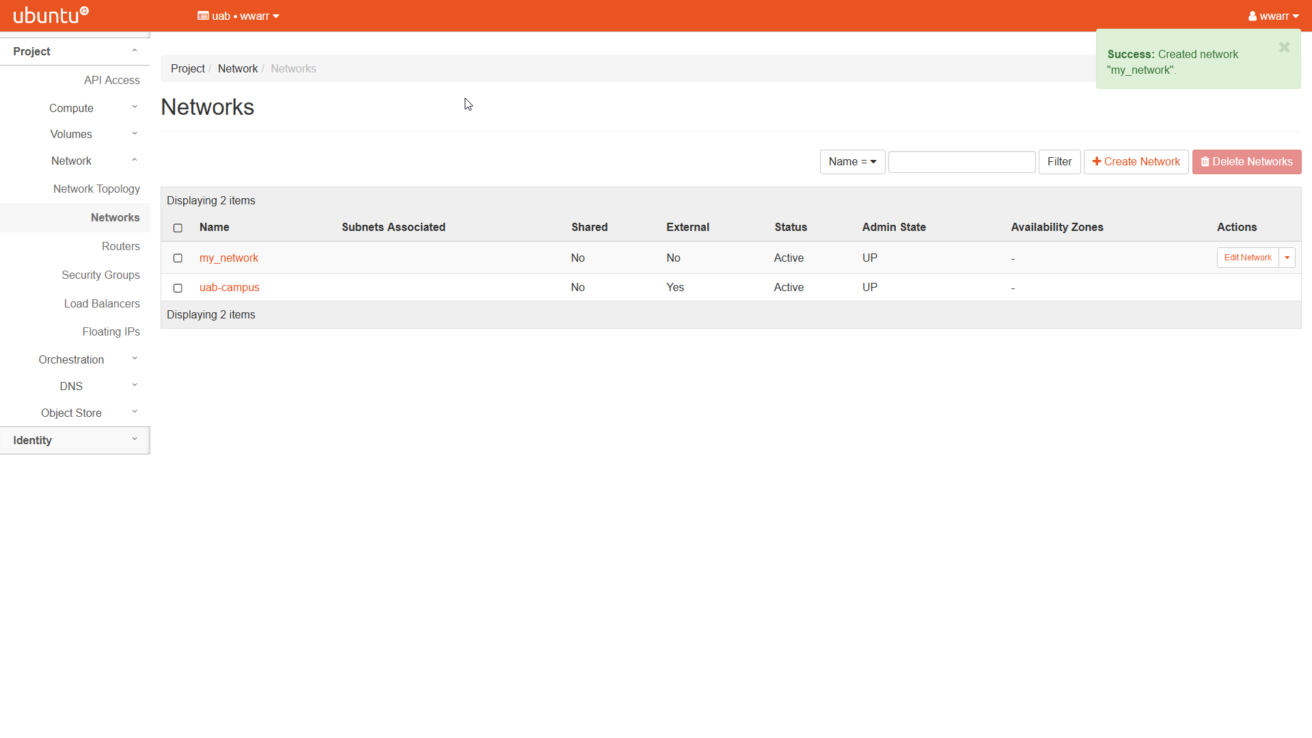Focus the filter text input
The image size is (1312, 738).
pos(961,162)
